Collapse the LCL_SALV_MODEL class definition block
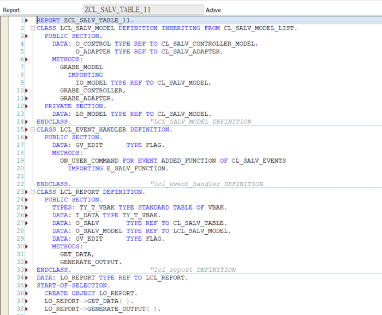 (x=33, y=28)
